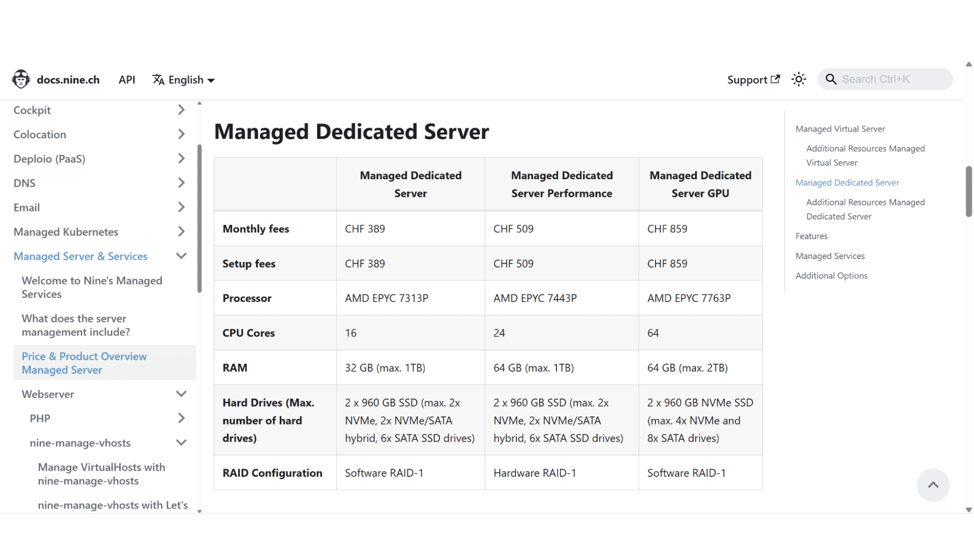Select Price & Product Overview Managed Server
This screenshot has width=974, height=548.
pos(105,363)
